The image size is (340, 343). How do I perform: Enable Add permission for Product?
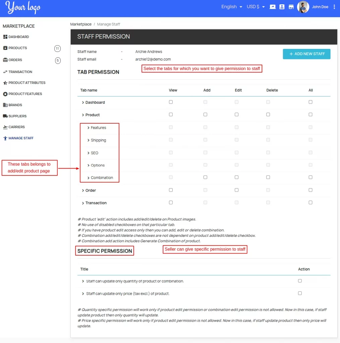tap(205, 115)
